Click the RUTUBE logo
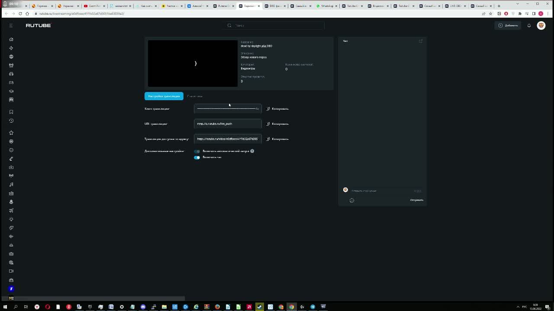Image resolution: width=554 pixels, height=311 pixels. (x=38, y=25)
